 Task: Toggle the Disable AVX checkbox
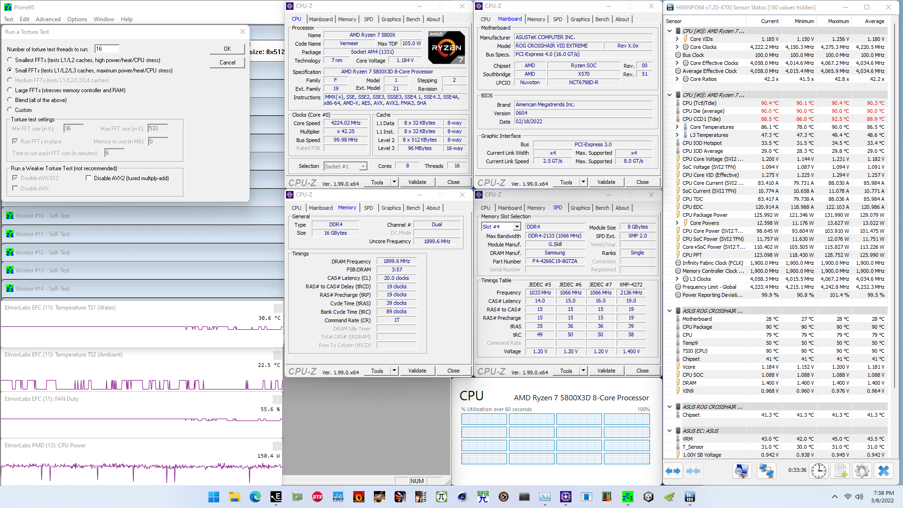tap(15, 189)
